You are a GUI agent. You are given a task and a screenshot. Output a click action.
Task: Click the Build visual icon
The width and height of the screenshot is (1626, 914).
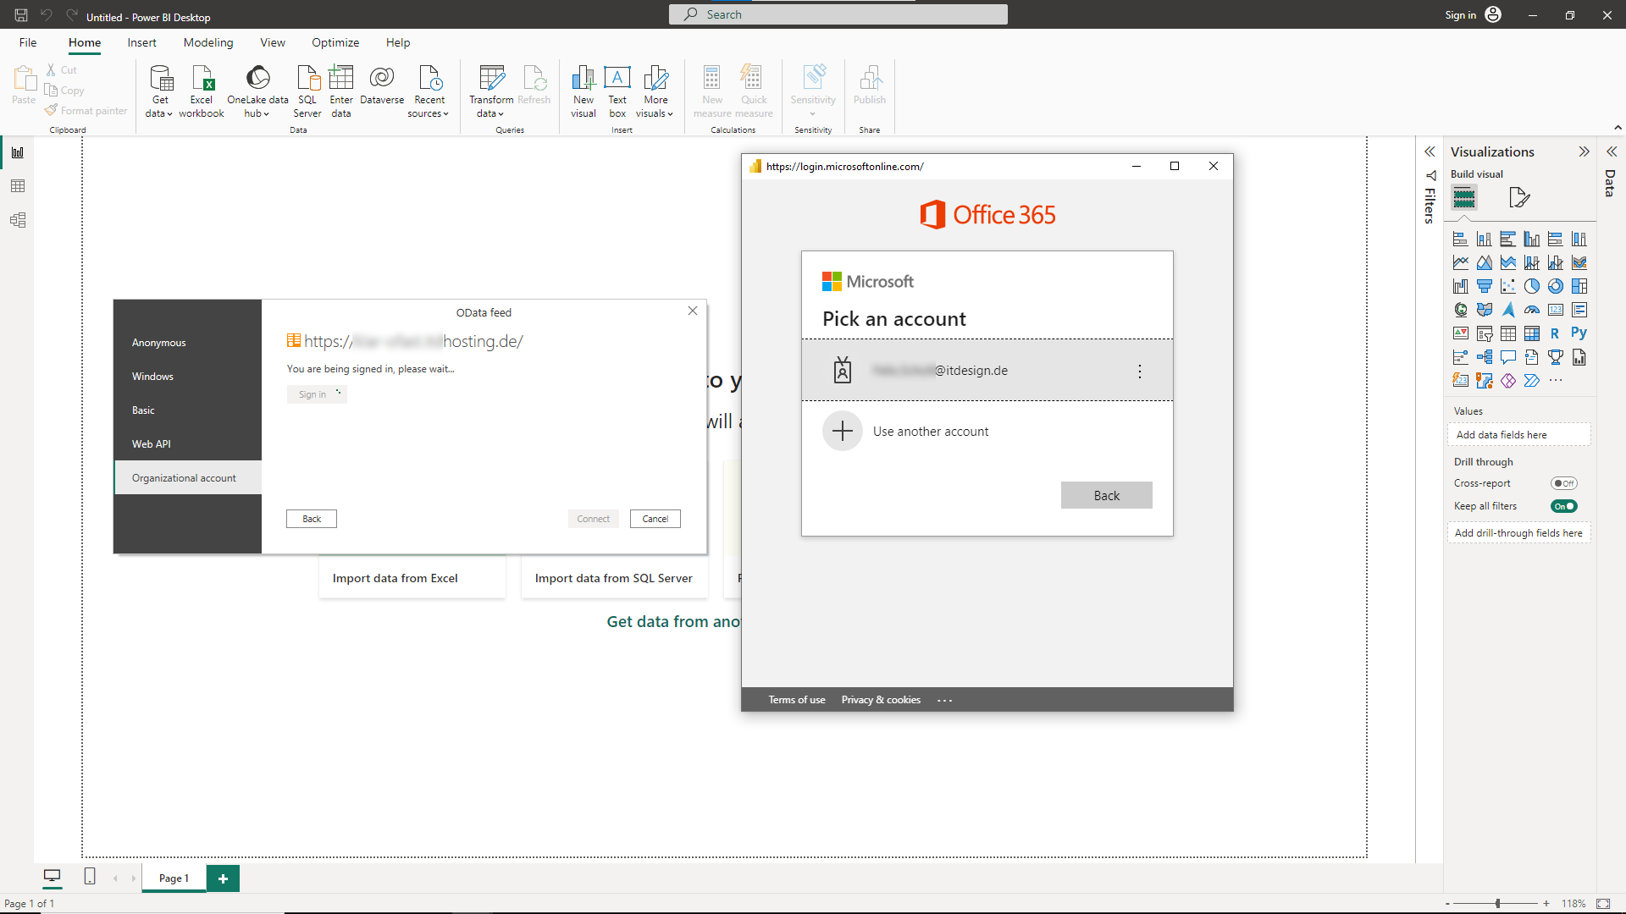(1464, 198)
